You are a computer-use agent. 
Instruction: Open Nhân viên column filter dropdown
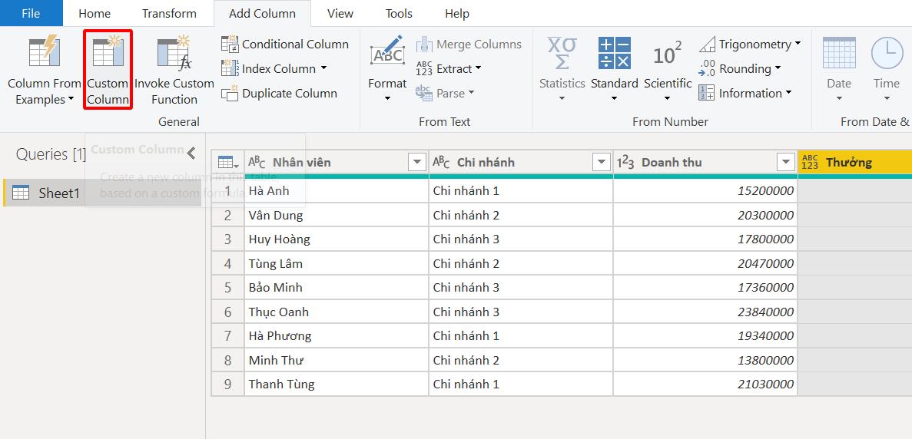[417, 163]
